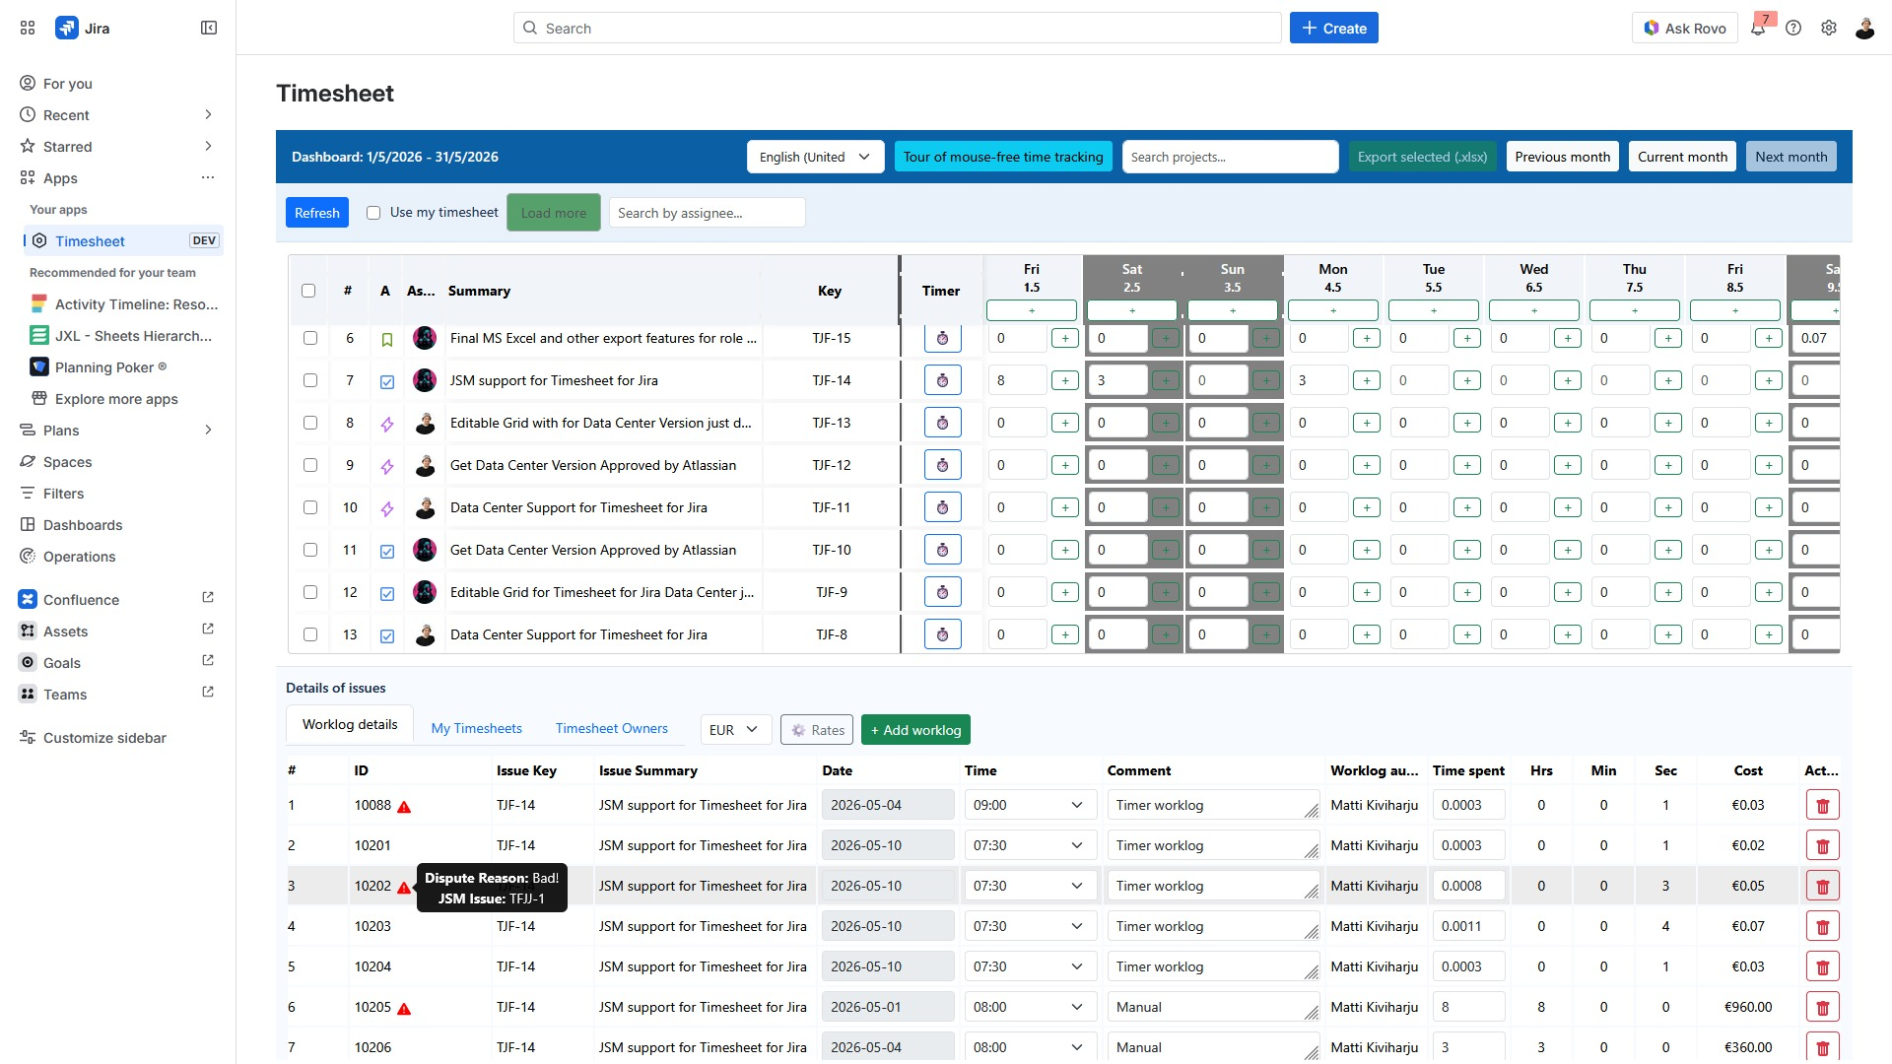The width and height of the screenshot is (1892, 1064).
Task: Start the timer for TJF-13
Action: [x=943, y=423]
